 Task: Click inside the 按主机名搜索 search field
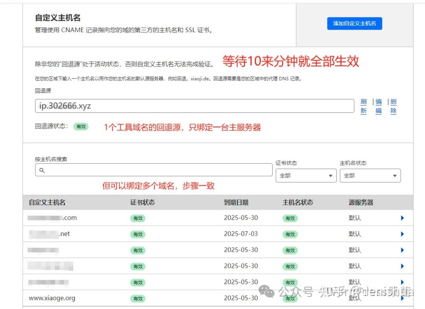click(x=153, y=169)
